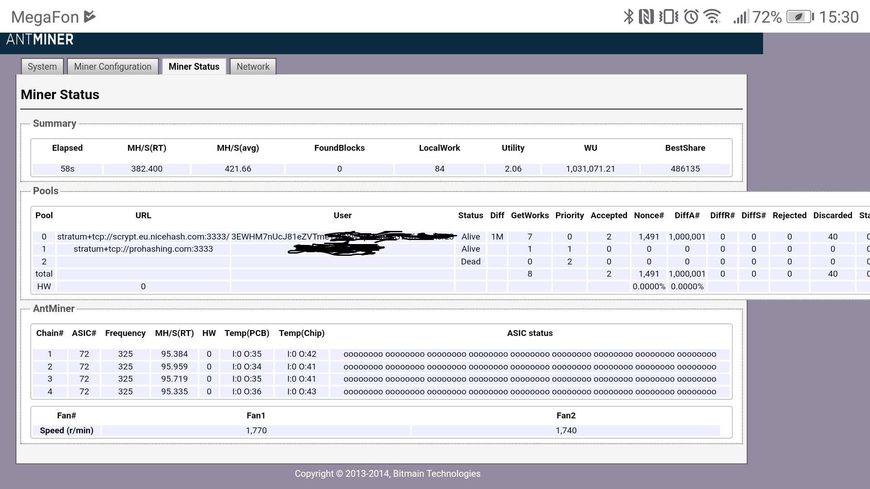Click the ASIC status column header
The height and width of the screenshot is (489, 870).
530,333
